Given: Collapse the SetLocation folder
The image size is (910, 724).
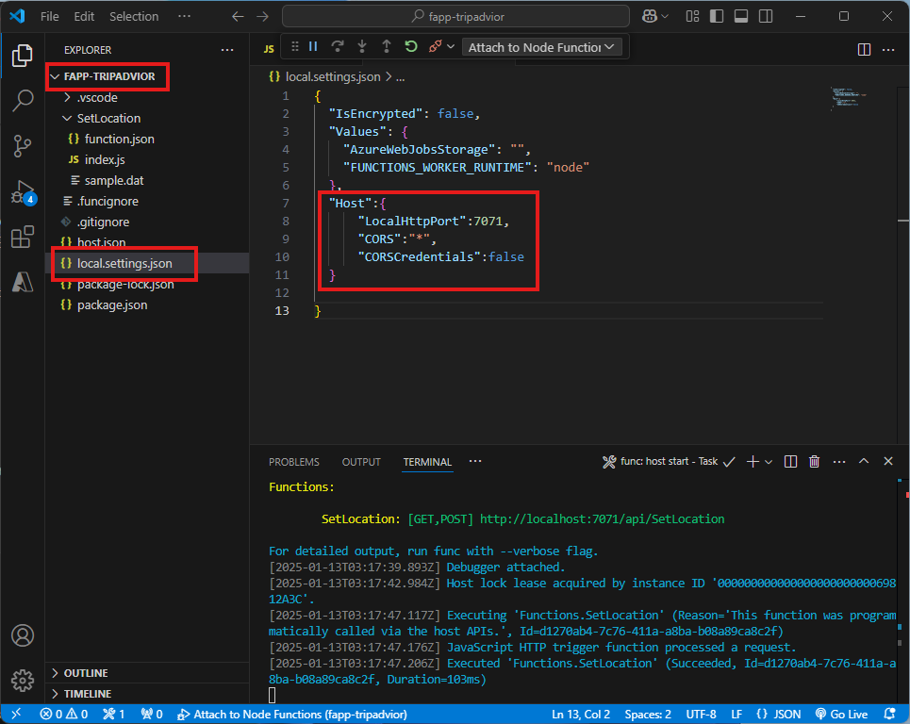Looking at the screenshot, I should click(108, 119).
